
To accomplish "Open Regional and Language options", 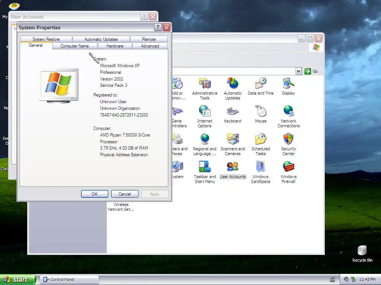I will 205,144.
